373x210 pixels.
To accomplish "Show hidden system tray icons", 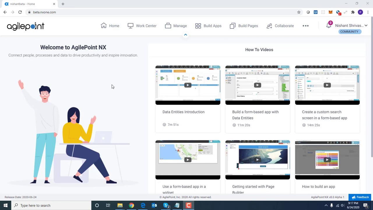I will click(x=326, y=205).
